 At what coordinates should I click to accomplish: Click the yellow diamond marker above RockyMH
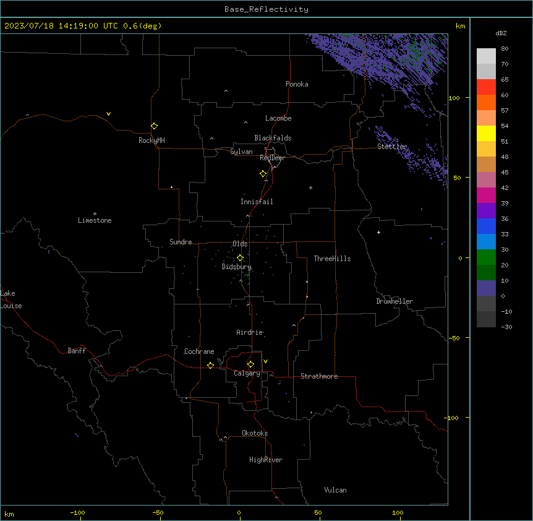(155, 126)
